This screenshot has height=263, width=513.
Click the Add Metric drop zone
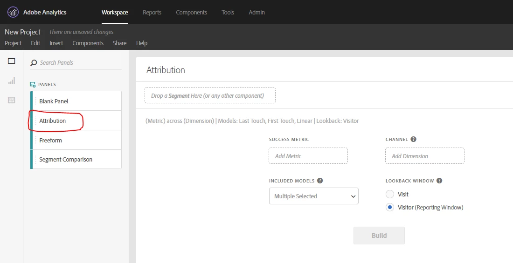tap(308, 156)
